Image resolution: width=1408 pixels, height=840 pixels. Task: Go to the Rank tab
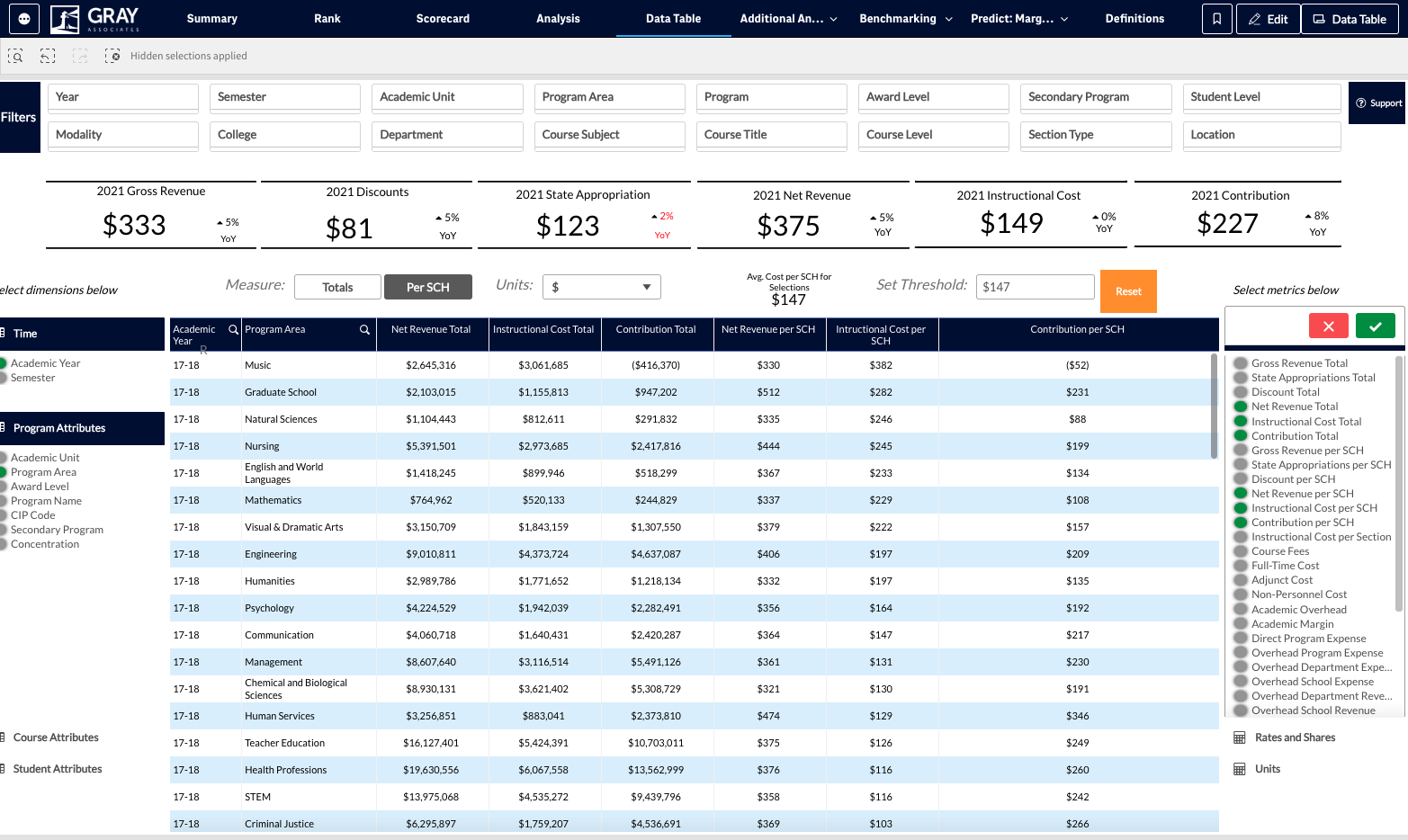click(327, 19)
